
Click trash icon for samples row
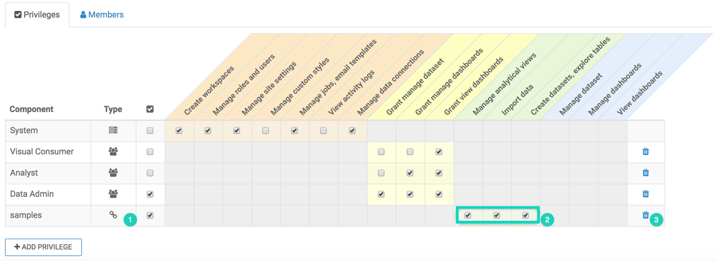pyautogui.click(x=646, y=215)
